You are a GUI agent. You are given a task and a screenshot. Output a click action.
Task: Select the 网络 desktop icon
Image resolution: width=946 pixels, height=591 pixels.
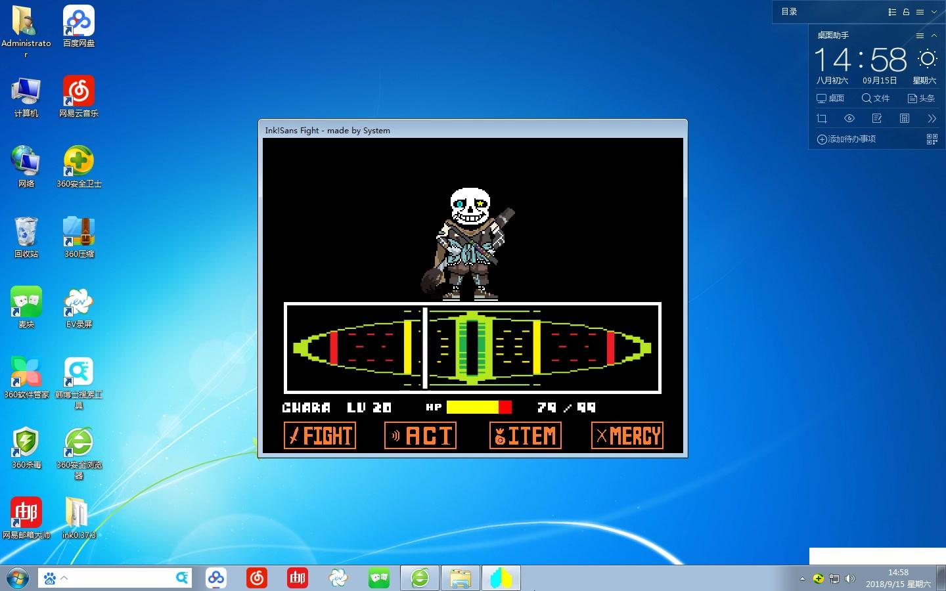coord(26,167)
